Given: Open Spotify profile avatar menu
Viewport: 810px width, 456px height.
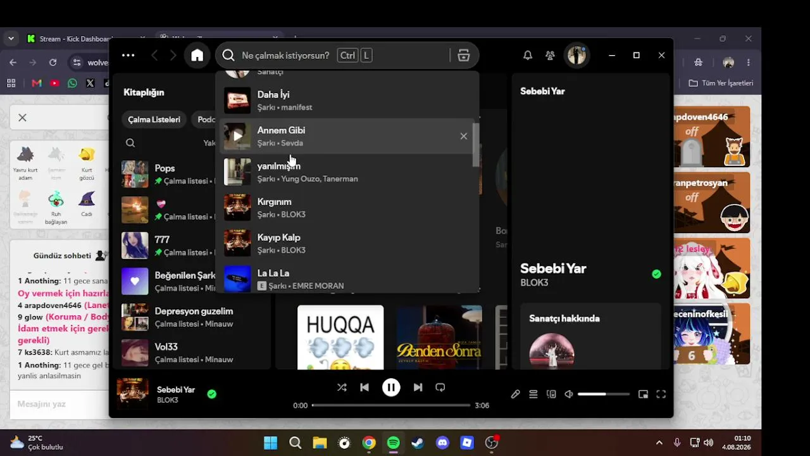Looking at the screenshot, I should (576, 56).
